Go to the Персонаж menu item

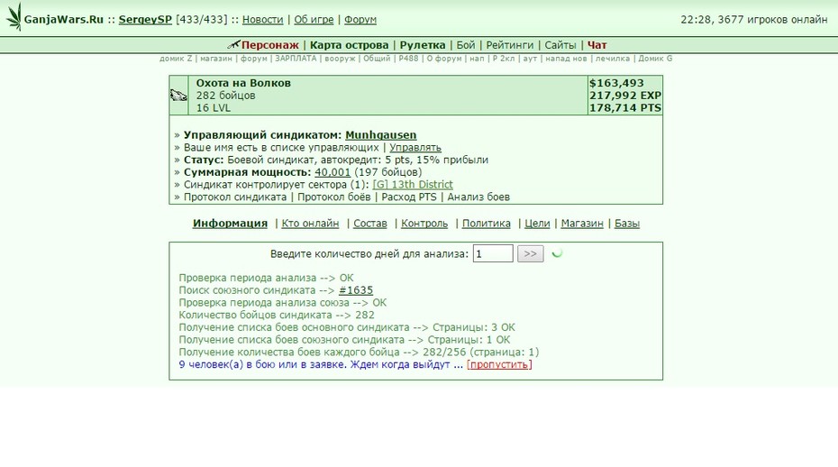pos(270,45)
